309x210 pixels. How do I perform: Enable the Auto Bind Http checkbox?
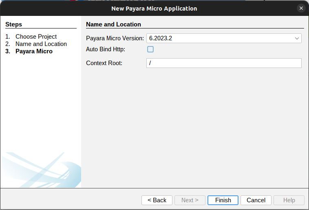150,49
